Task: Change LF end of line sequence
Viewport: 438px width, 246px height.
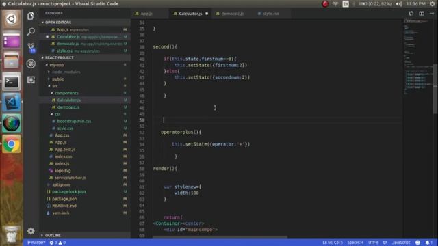Action: [x=385, y=243]
